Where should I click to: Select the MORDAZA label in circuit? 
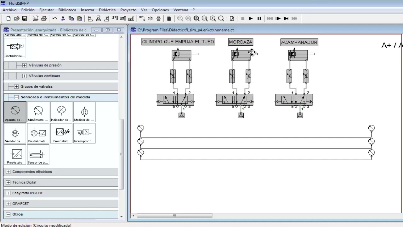241,42
